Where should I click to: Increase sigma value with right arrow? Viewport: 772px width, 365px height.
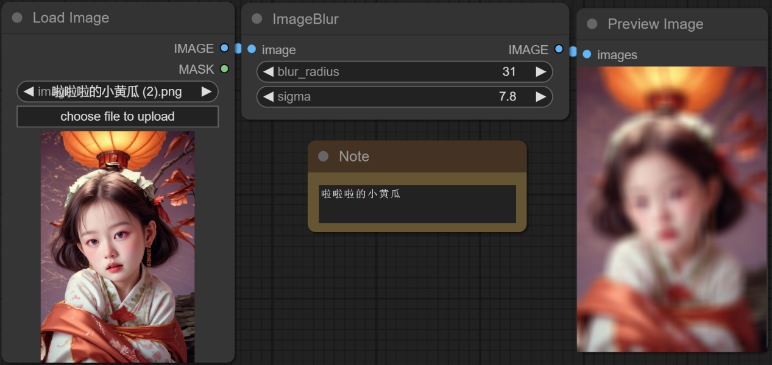(540, 96)
